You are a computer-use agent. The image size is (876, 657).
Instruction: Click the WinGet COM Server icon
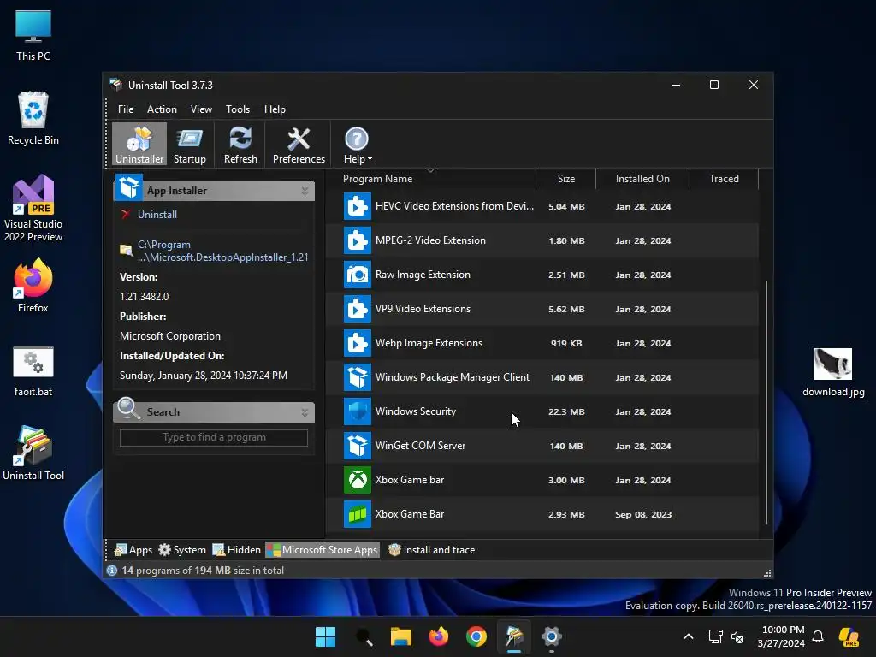357,446
